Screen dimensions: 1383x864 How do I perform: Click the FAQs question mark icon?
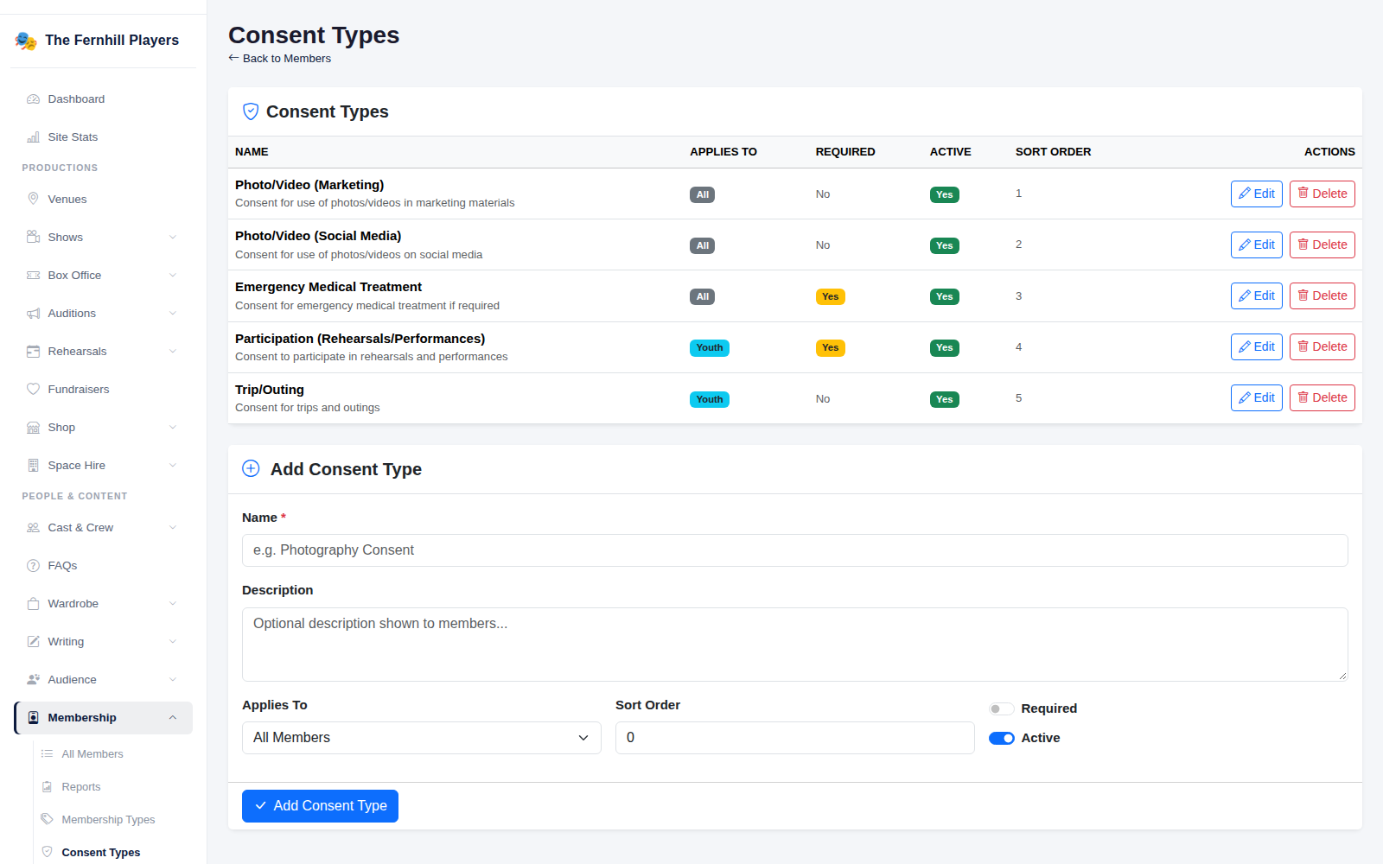pos(33,566)
